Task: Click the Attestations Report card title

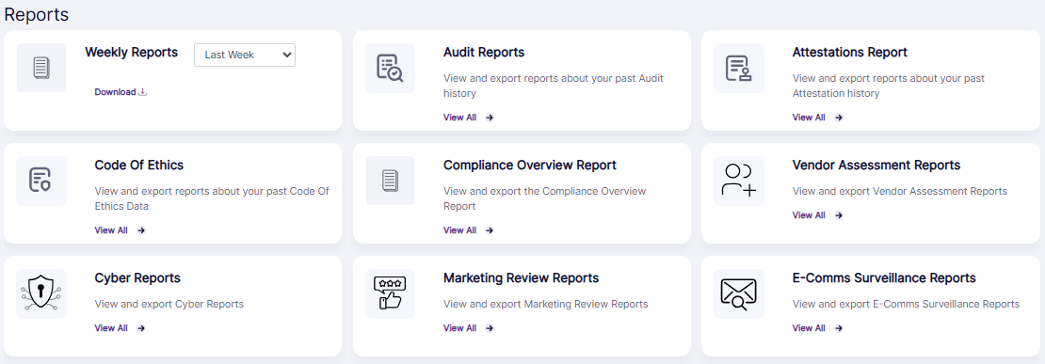Action: pos(850,52)
